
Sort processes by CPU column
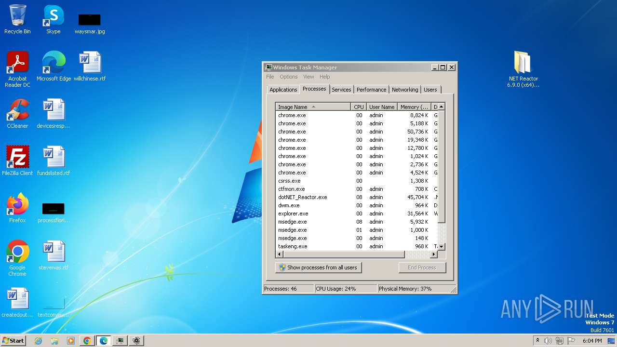point(359,107)
